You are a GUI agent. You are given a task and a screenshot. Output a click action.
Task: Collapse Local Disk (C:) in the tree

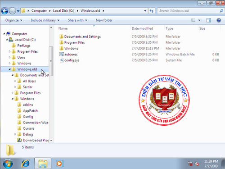click(x=7, y=40)
